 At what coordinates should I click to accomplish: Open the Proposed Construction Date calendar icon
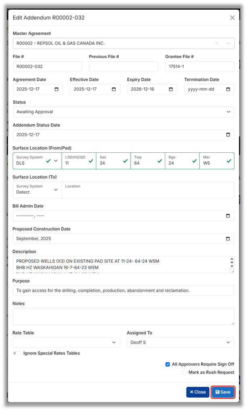coord(228,238)
